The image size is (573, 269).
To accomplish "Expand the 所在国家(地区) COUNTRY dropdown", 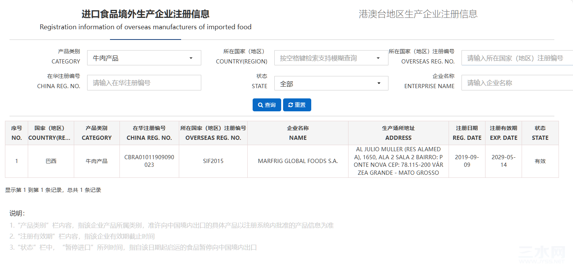I will click(331, 58).
